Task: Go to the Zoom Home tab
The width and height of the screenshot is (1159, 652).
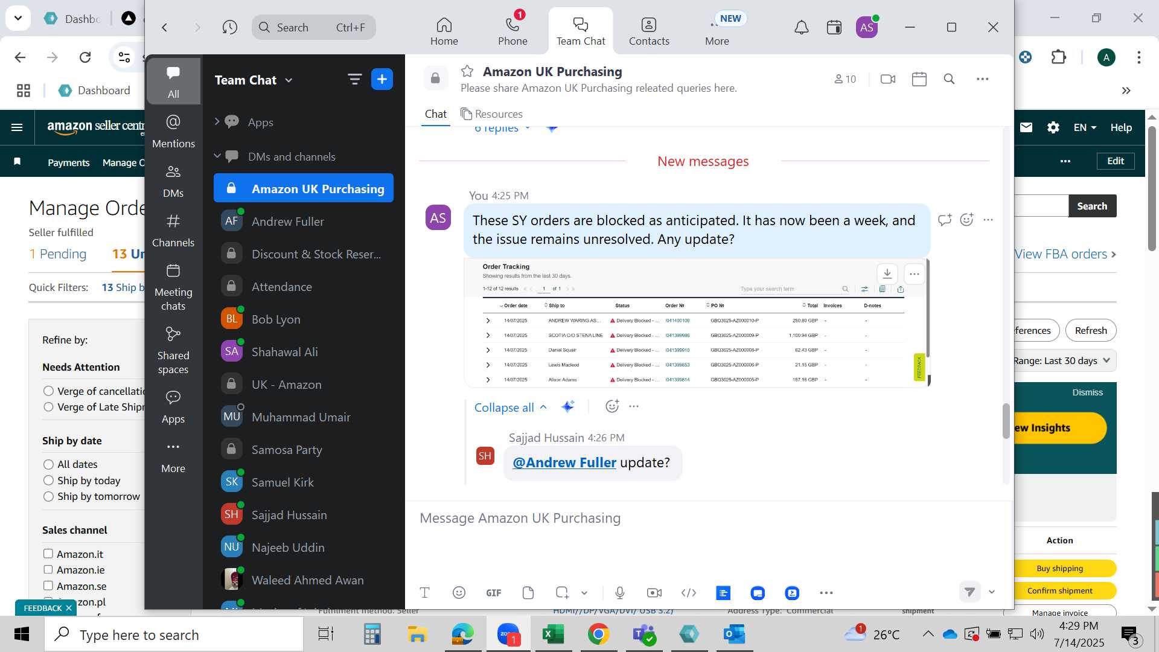Action: (444, 31)
